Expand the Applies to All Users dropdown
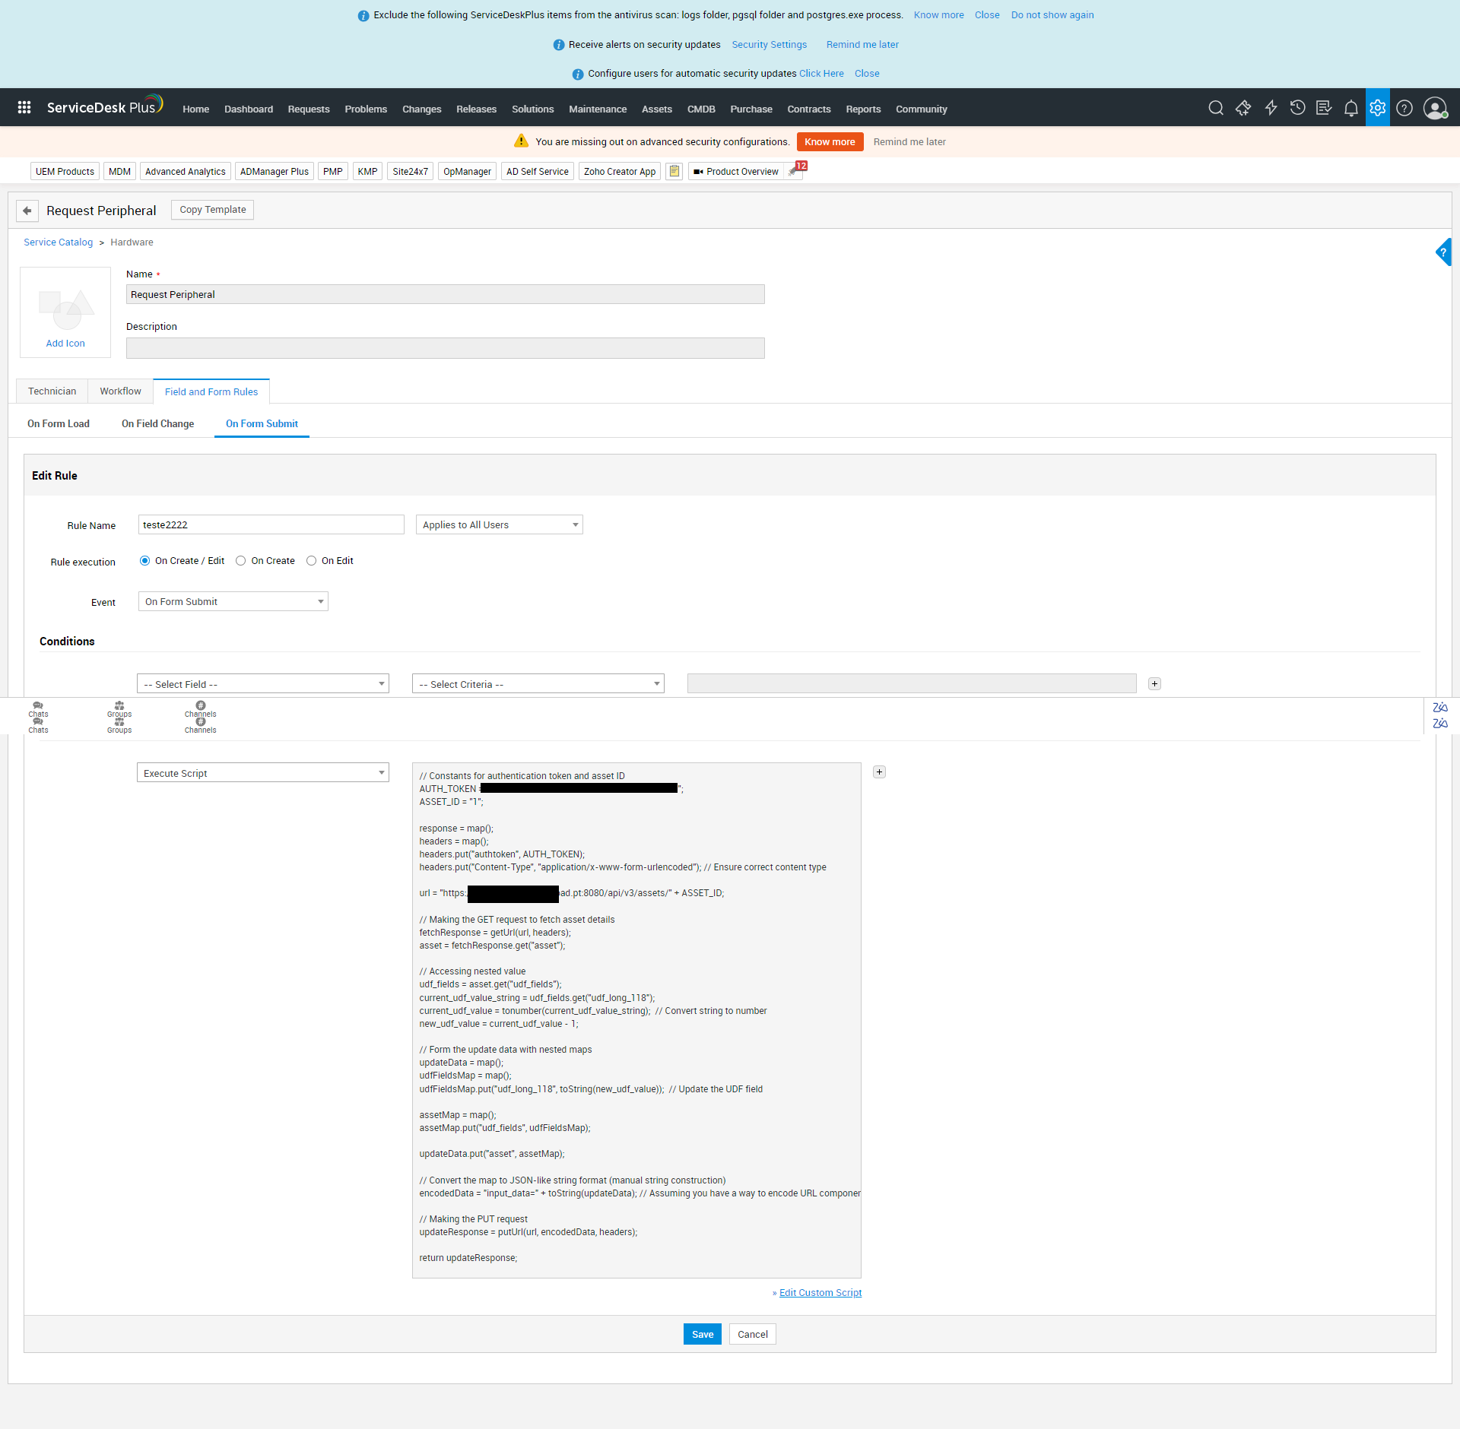Image resolution: width=1460 pixels, height=1429 pixels. pyautogui.click(x=499, y=525)
